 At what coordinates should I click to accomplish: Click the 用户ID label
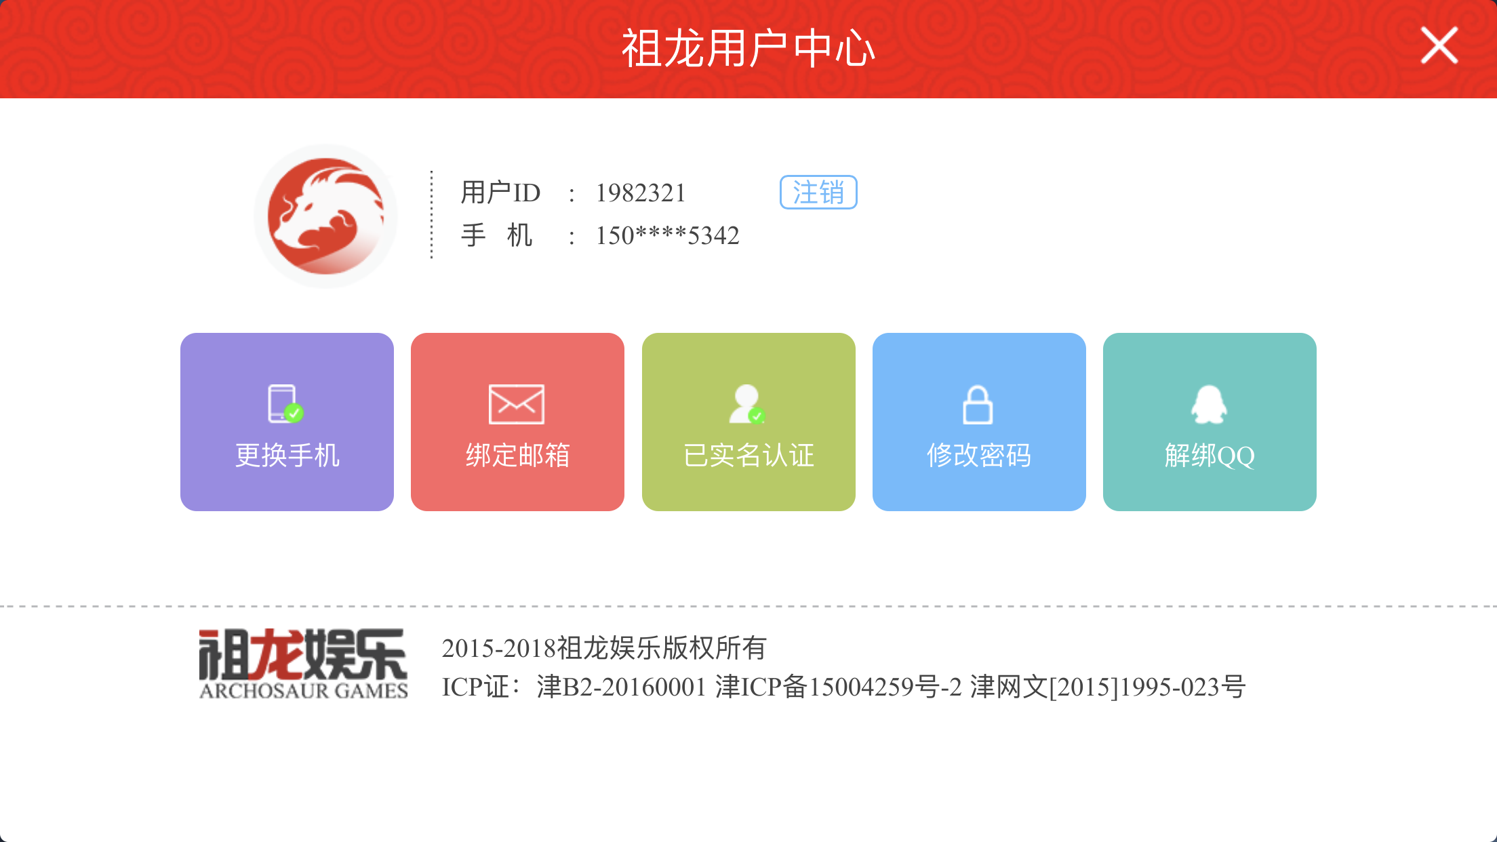(x=500, y=193)
